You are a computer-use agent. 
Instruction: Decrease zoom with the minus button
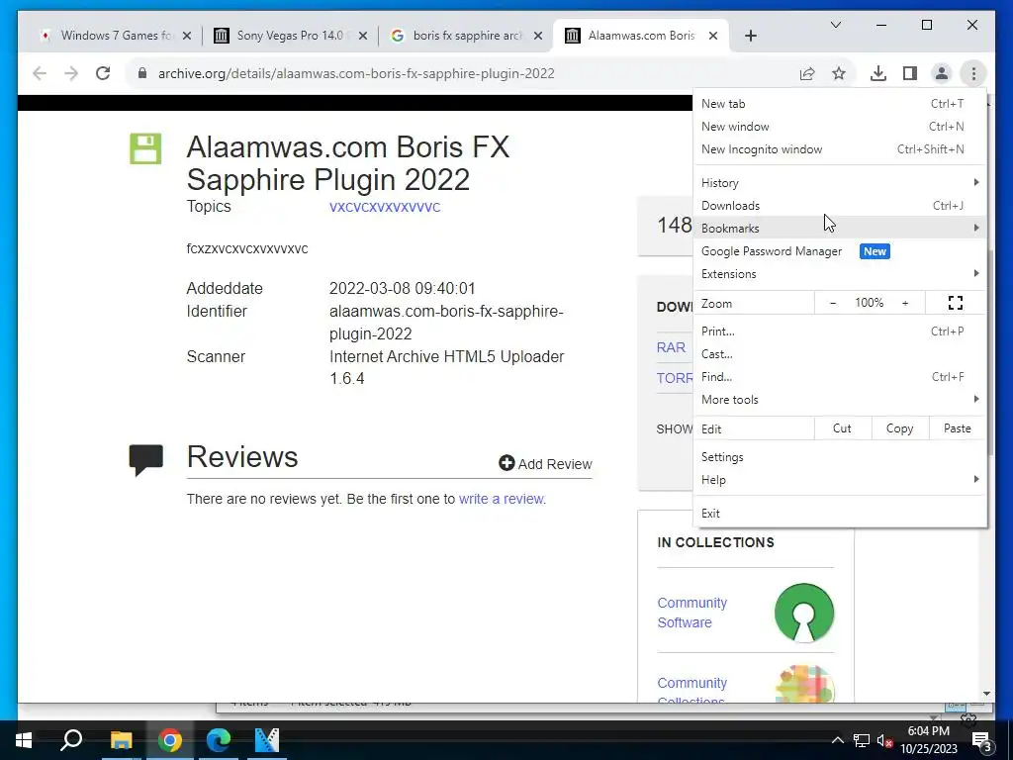click(833, 303)
